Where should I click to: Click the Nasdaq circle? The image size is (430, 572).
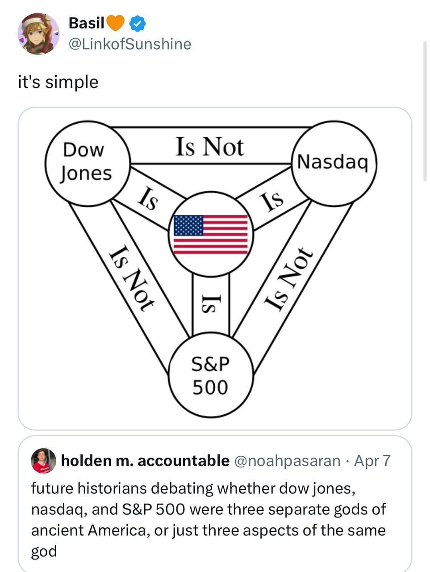tap(334, 163)
